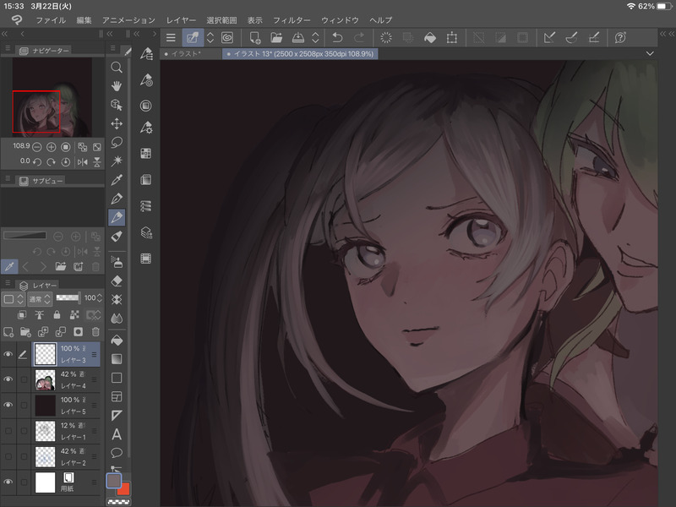Viewport: 676px width, 507px height.
Task: Open the document tab list chevron
Action: [x=650, y=53]
